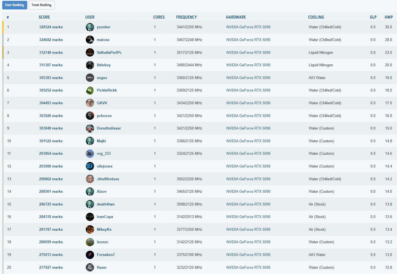Select the User Ranking tab
The width and height of the screenshot is (397, 274).
pyautogui.click(x=15, y=5)
